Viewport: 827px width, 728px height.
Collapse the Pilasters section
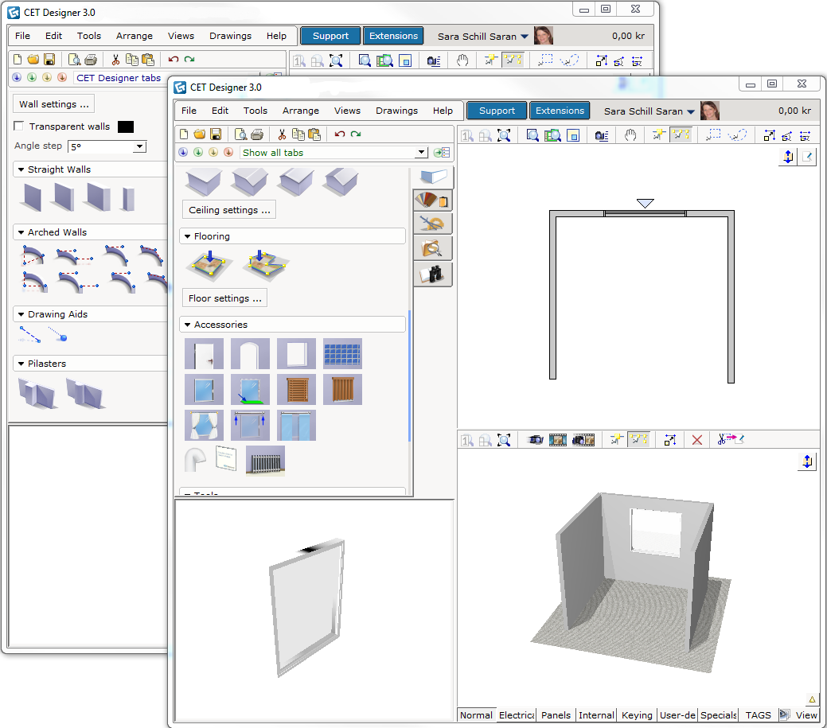coord(21,364)
